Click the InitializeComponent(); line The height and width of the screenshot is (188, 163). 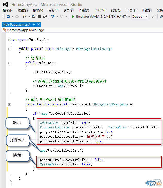point(52,72)
